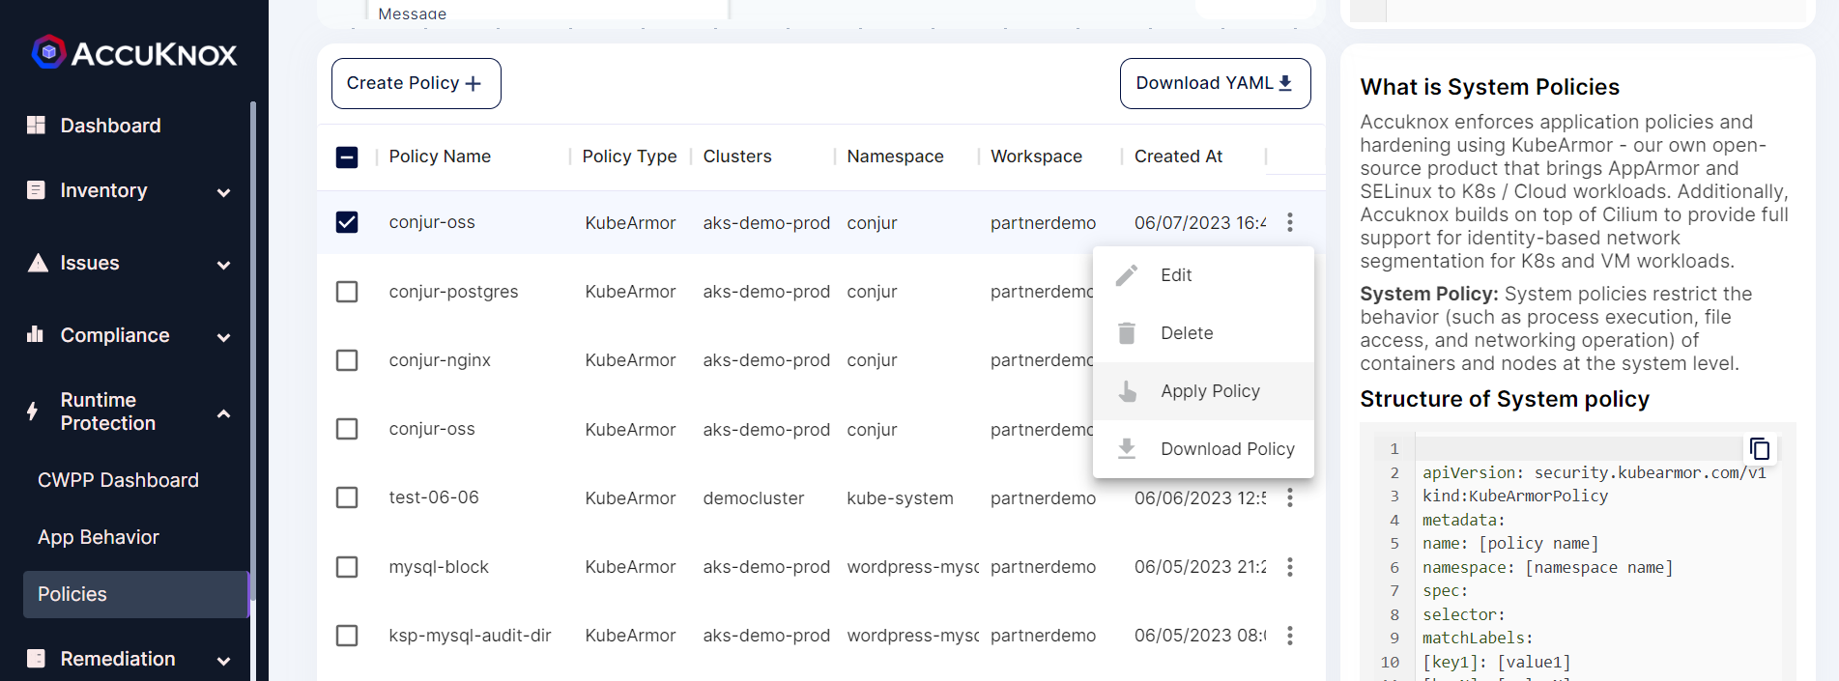Click the Issues warning triangle icon
This screenshot has width=1839, height=681.
pos(37,263)
